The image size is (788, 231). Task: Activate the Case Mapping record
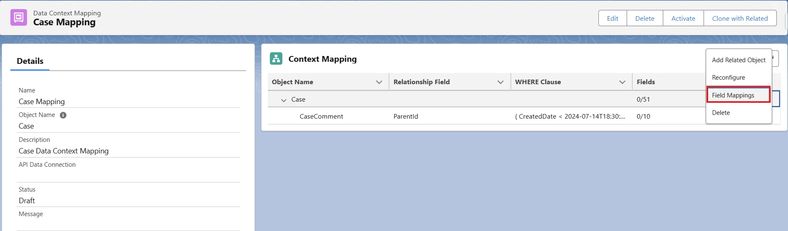point(683,18)
